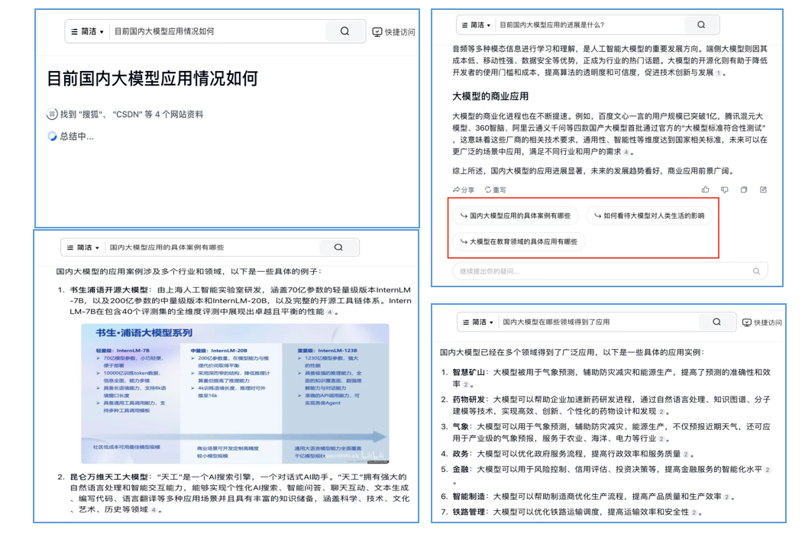
Task: Click the bold text 书生浦语开源大模型
Action: tap(109, 290)
